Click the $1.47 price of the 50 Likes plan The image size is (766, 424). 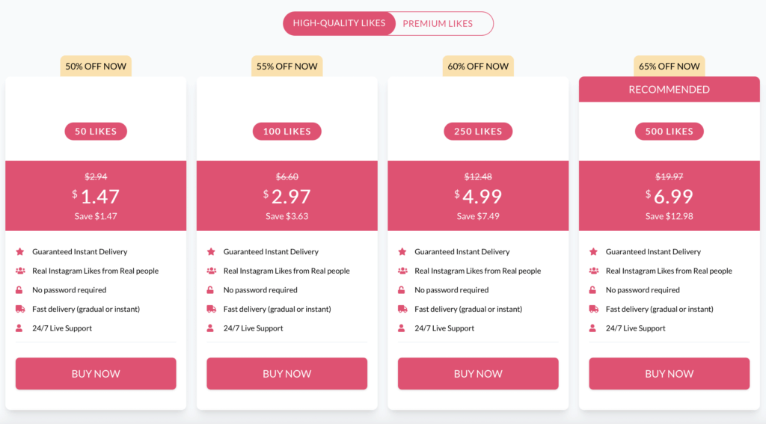coord(96,197)
